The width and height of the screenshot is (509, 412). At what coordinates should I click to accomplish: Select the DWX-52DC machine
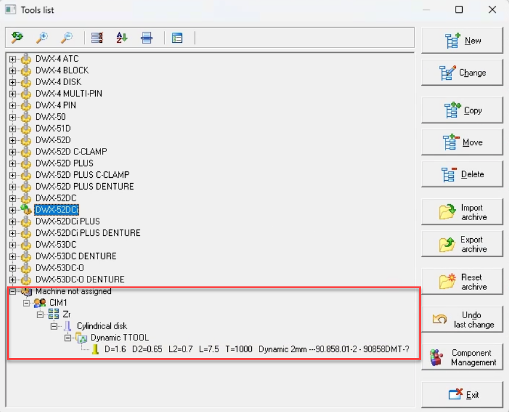click(x=56, y=198)
